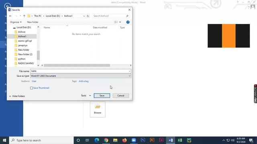Expand the File name history dropdown
The image size is (257, 144).
(129, 71)
